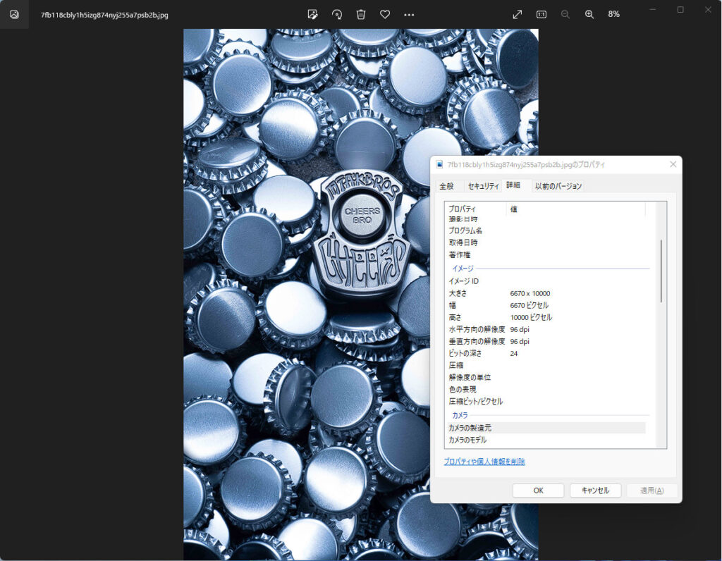Add photo to favorites with the heart icon
Image resolution: width=722 pixels, height=561 pixels.
click(x=385, y=14)
